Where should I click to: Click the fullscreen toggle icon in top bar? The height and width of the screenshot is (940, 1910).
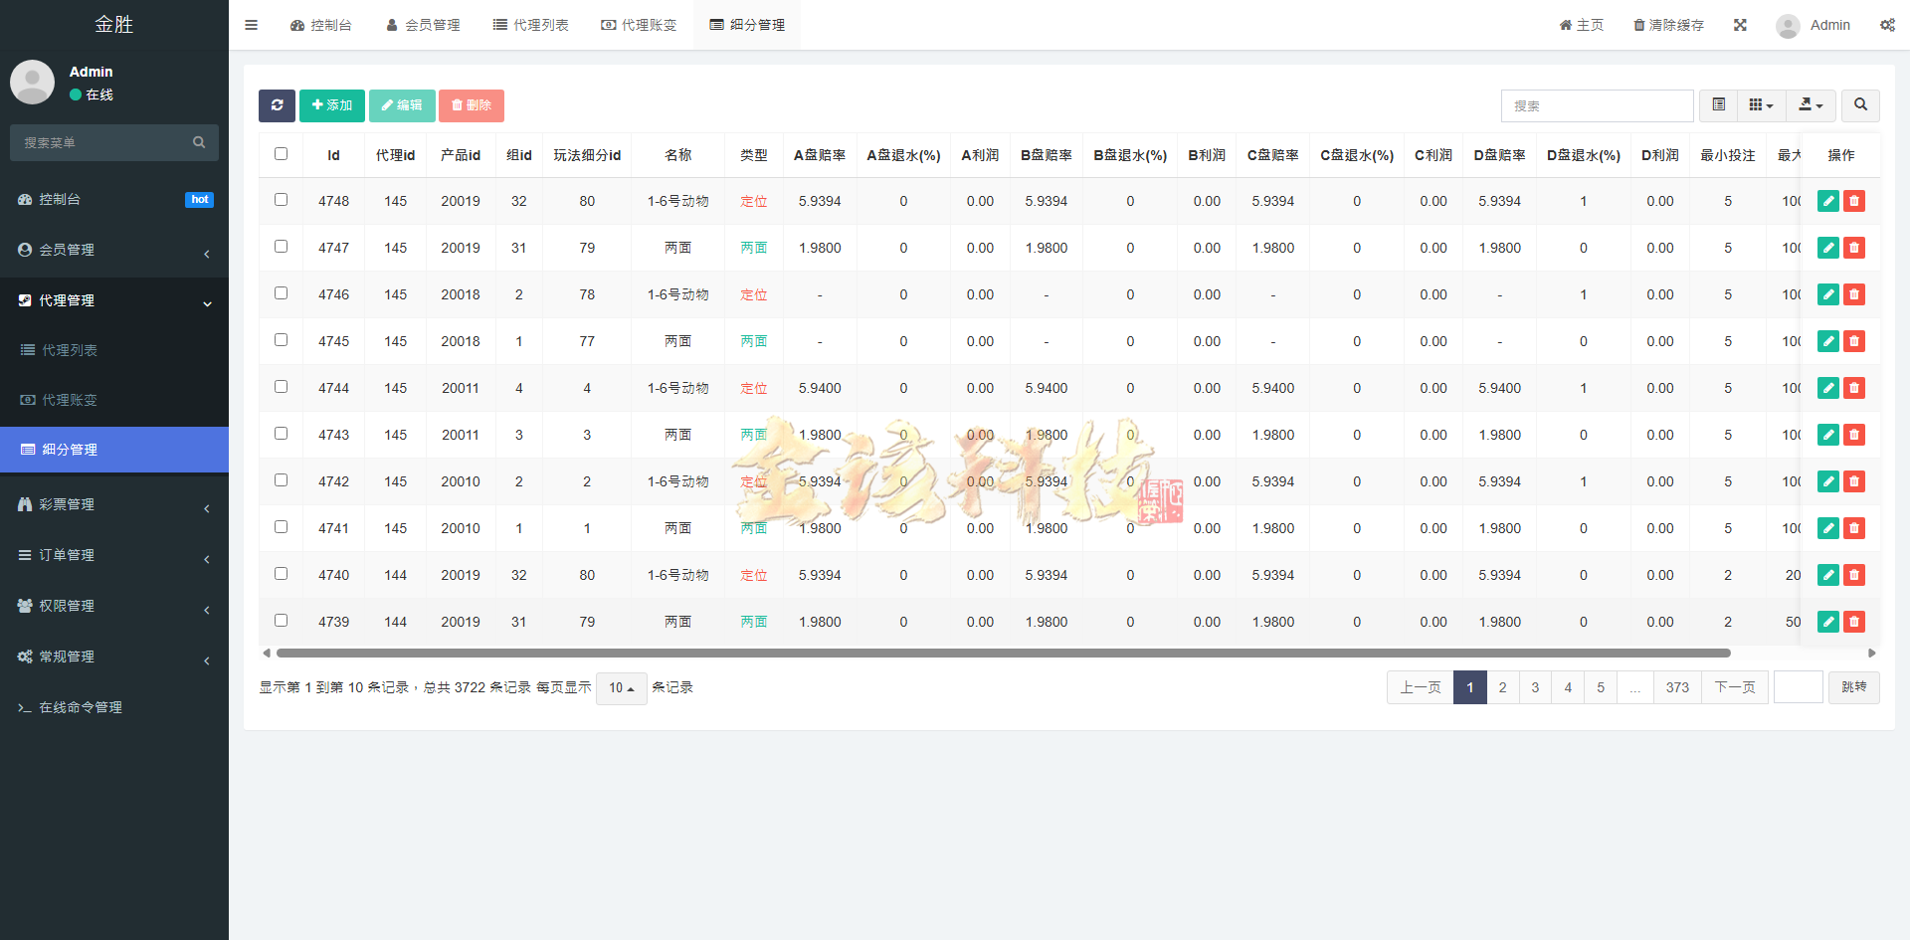pyautogui.click(x=1740, y=24)
